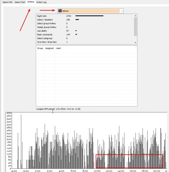Select the Use ability row
Image resolution: width=169 pixels, height=172 pixels.
point(85,31)
